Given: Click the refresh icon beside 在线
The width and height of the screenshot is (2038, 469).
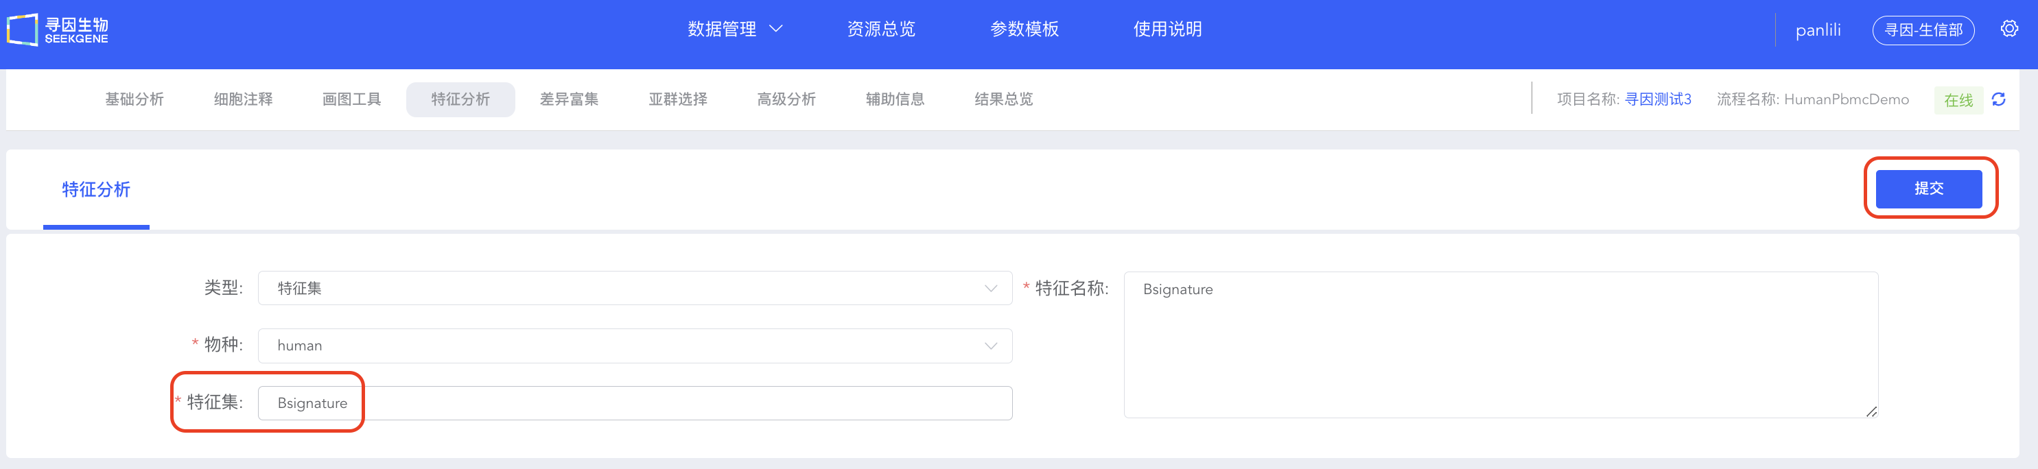Looking at the screenshot, I should pyautogui.click(x=1998, y=99).
